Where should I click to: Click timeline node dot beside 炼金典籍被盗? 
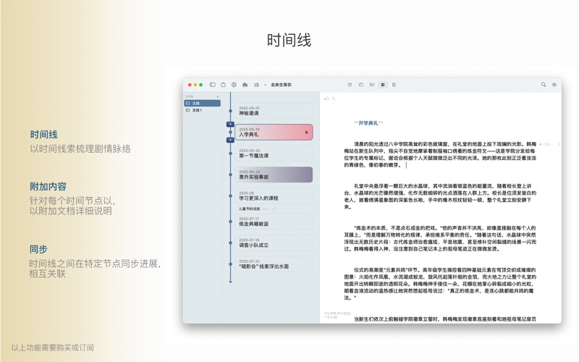(x=230, y=222)
